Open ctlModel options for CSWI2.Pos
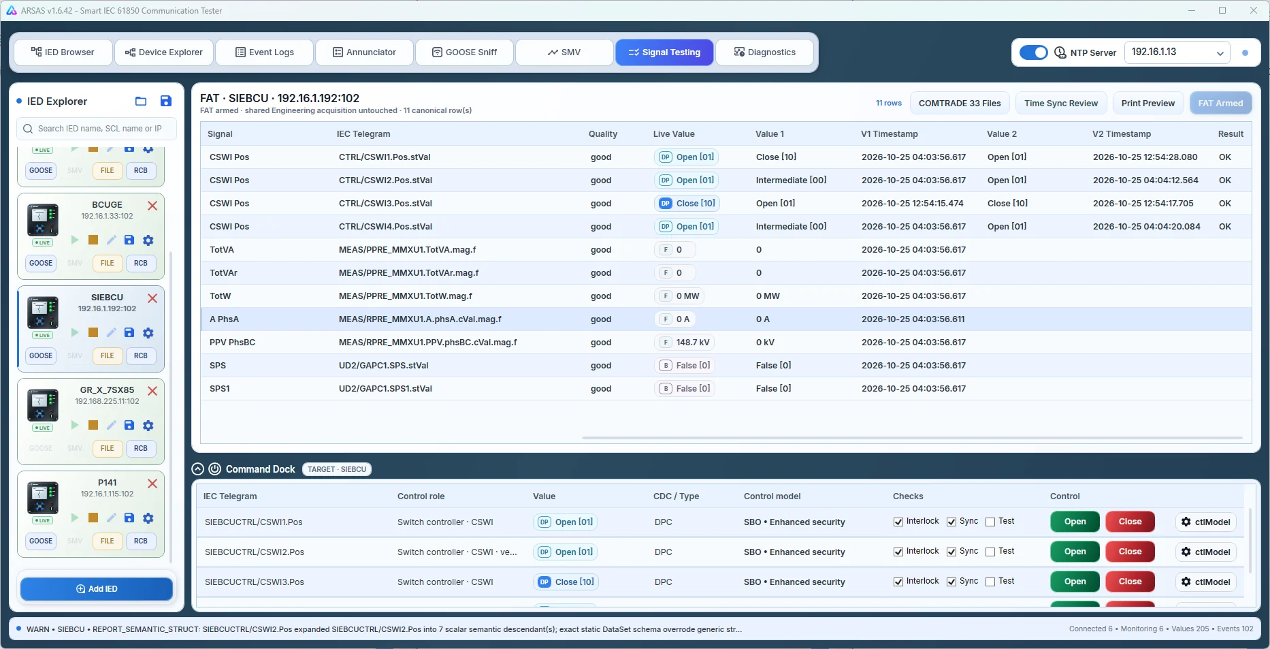The height and width of the screenshot is (649, 1270). (1206, 552)
